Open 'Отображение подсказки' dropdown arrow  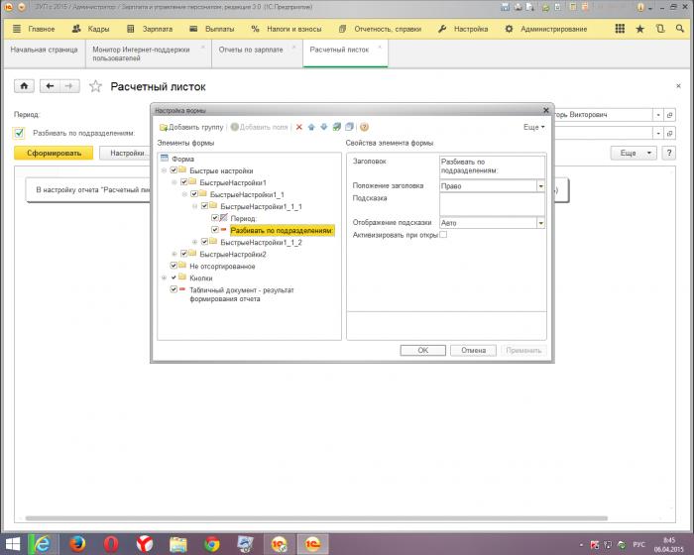point(541,223)
